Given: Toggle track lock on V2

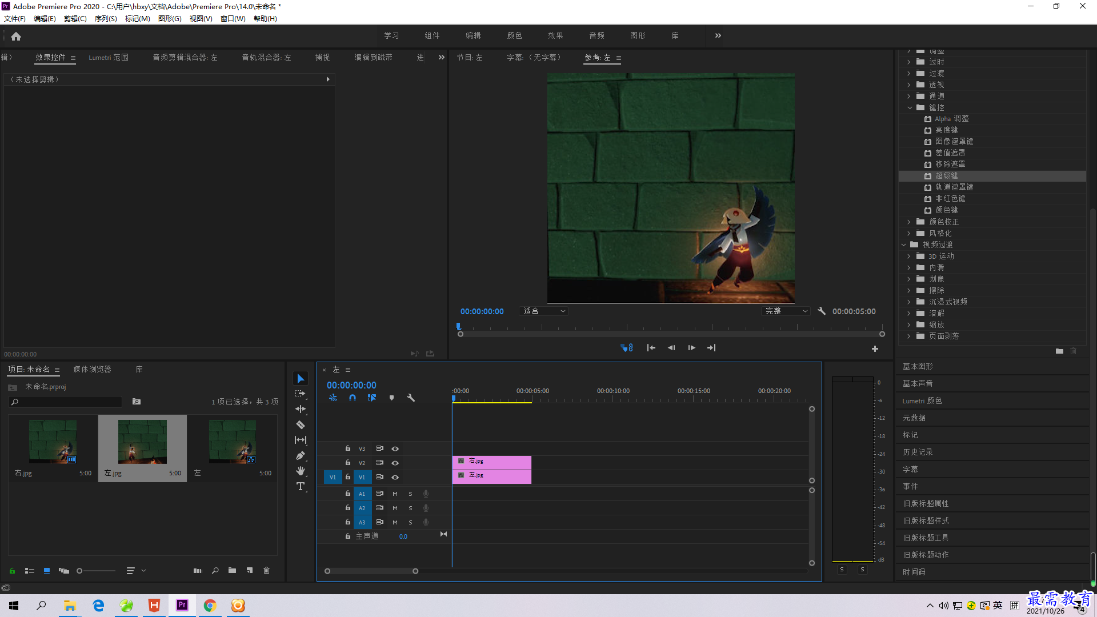Looking at the screenshot, I should pos(348,462).
